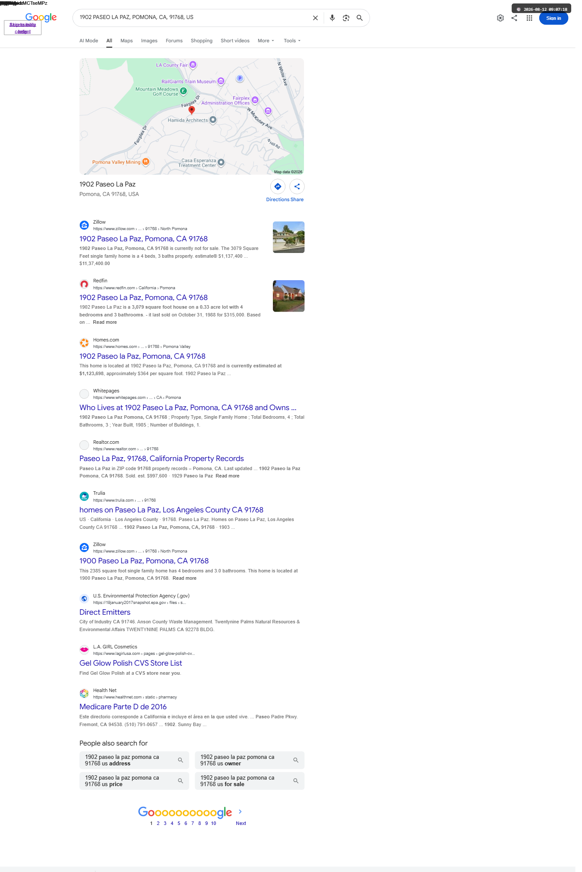Screen dimensions: 582x872
Task: Open Trulia homes on Paseo La Paz result
Action: click(171, 510)
